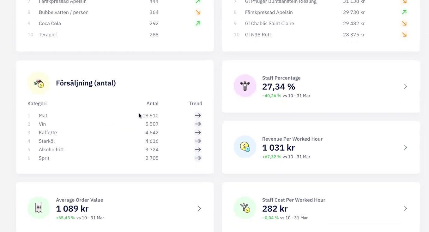The width and height of the screenshot is (429, 232).
Task: Open Average Order Value details chevron
Action: (x=199, y=208)
